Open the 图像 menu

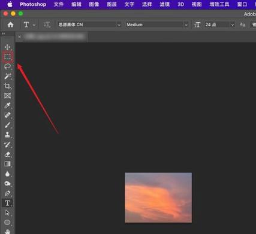[94, 4]
